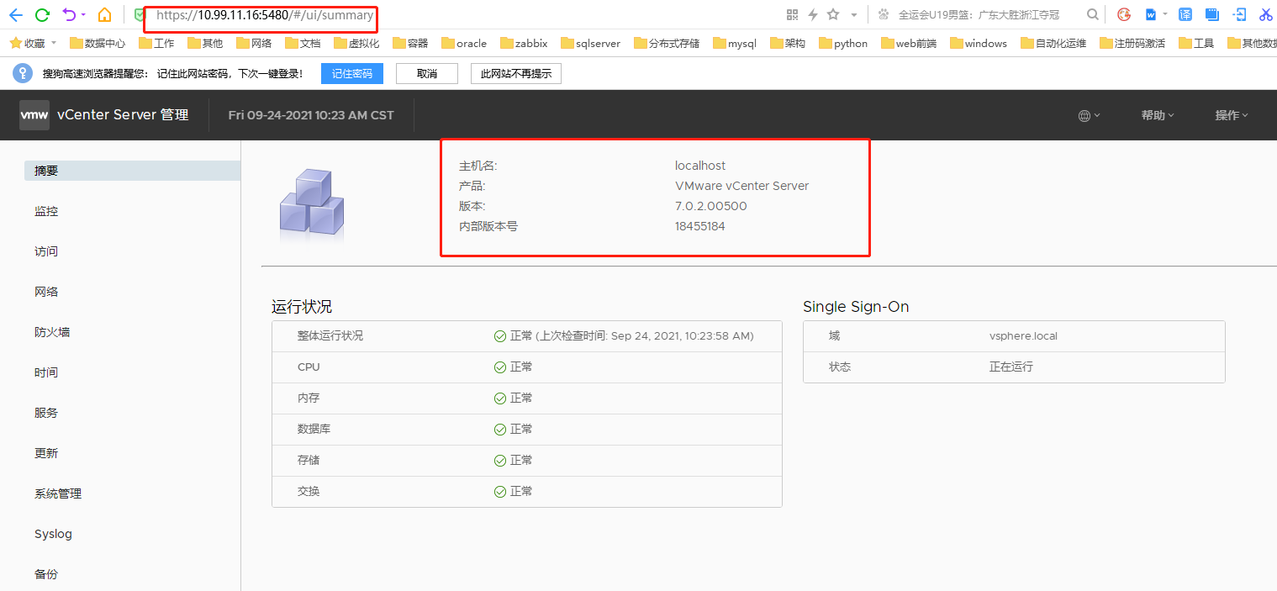
Task: Click the Baidu paw search engine icon
Action: (883, 14)
